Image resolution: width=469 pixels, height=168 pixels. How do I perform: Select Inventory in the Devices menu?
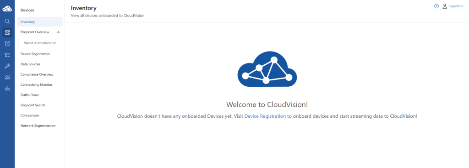coord(40,22)
